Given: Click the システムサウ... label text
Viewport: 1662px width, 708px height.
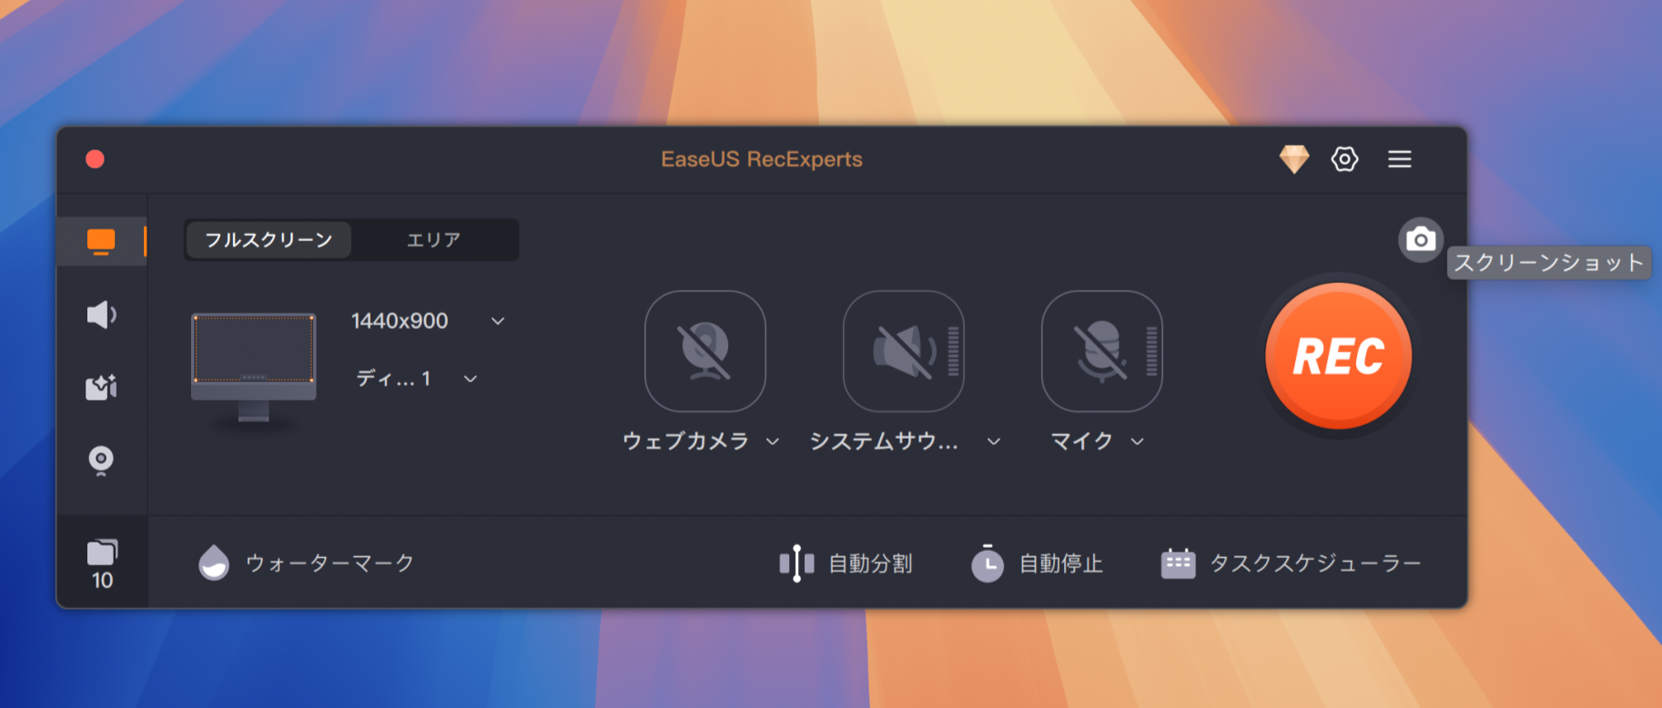Looking at the screenshot, I should (x=884, y=441).
